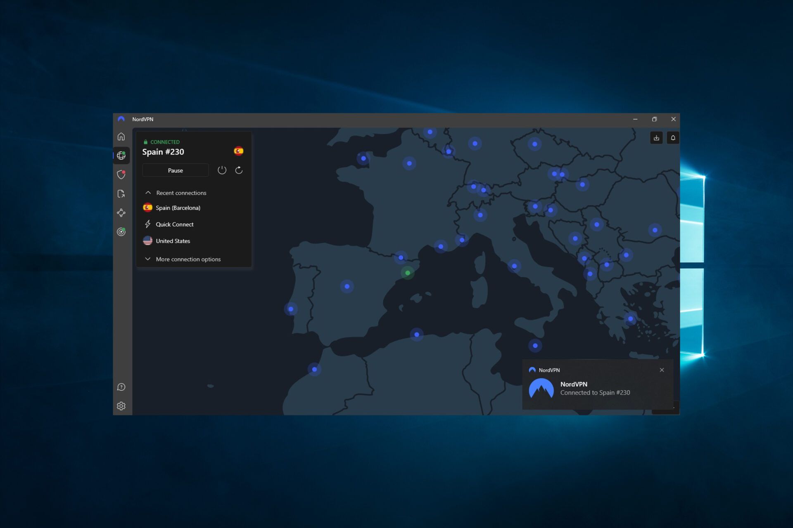Click the reconnect refresh icon
The height and width of the screenshot is (528, 793).
[x=239, y=170]
